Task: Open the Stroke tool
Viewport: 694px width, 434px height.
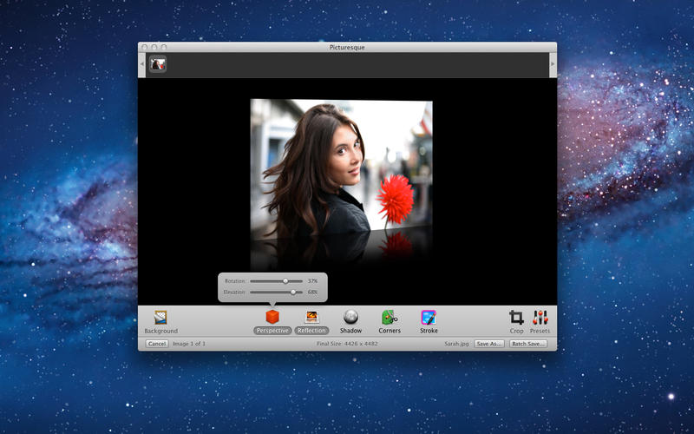Action: click(429, 317)
